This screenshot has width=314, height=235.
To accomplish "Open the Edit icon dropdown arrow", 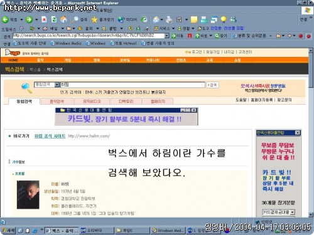I will point(187,20).
